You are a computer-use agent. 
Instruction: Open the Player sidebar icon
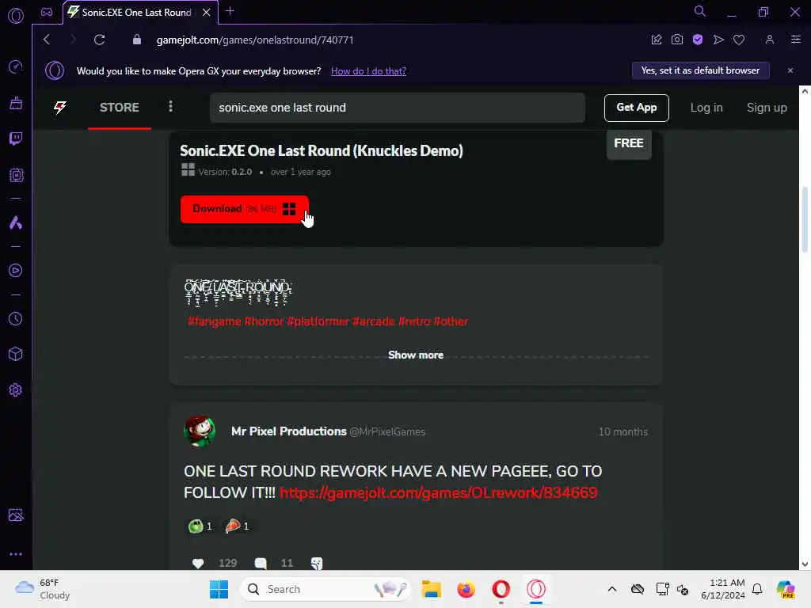pos(16,271)
